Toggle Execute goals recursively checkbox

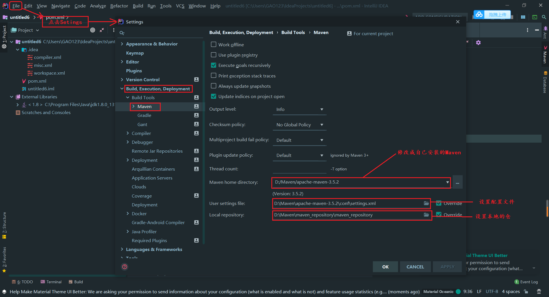[x=214, y=65]
